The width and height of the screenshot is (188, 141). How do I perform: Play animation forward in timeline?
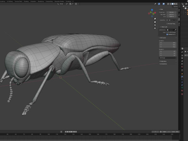point(72,132)
